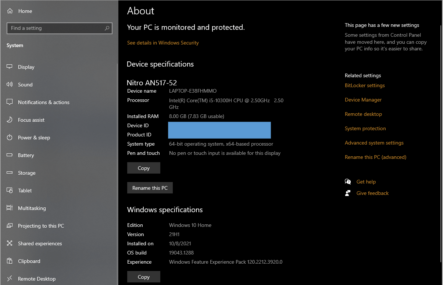Click the Tablet icon
This screenshot has width=443, height=285.
10,190
